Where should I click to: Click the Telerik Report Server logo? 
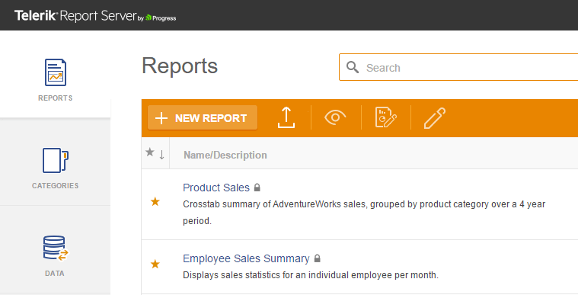pyautogui.click(x=95, y=16)
